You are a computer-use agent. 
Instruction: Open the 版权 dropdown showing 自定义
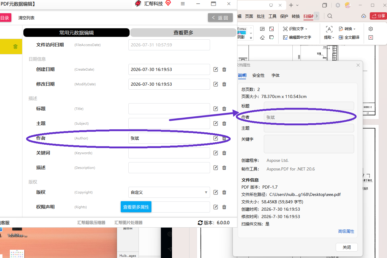coord(169,192)
